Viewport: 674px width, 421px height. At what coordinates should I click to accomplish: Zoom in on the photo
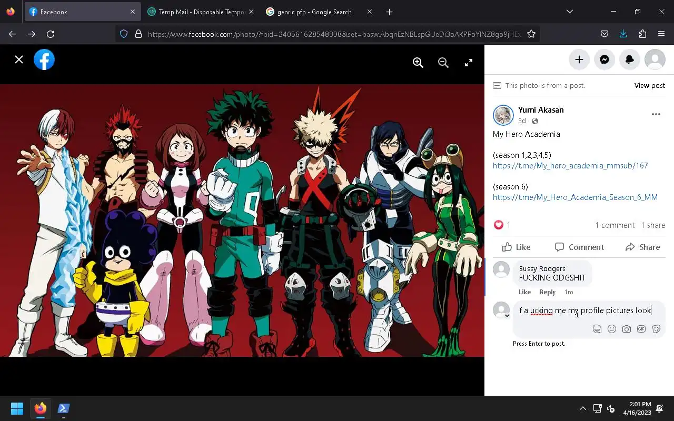[x=418, y=63]
